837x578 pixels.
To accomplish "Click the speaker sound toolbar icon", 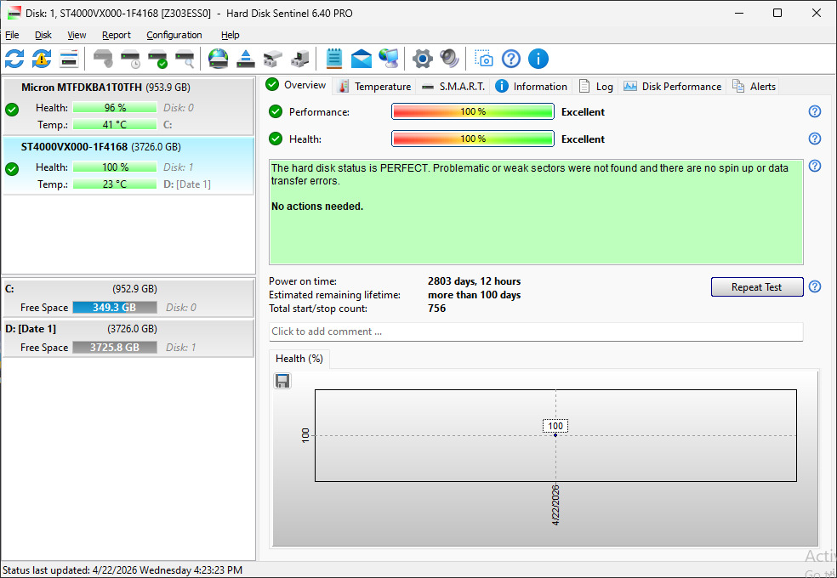I will (449, 59).
